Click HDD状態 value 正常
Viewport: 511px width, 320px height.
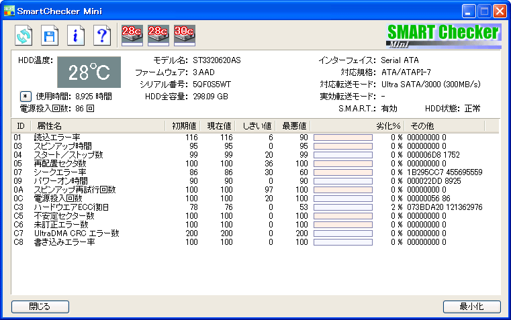point(472,109)
